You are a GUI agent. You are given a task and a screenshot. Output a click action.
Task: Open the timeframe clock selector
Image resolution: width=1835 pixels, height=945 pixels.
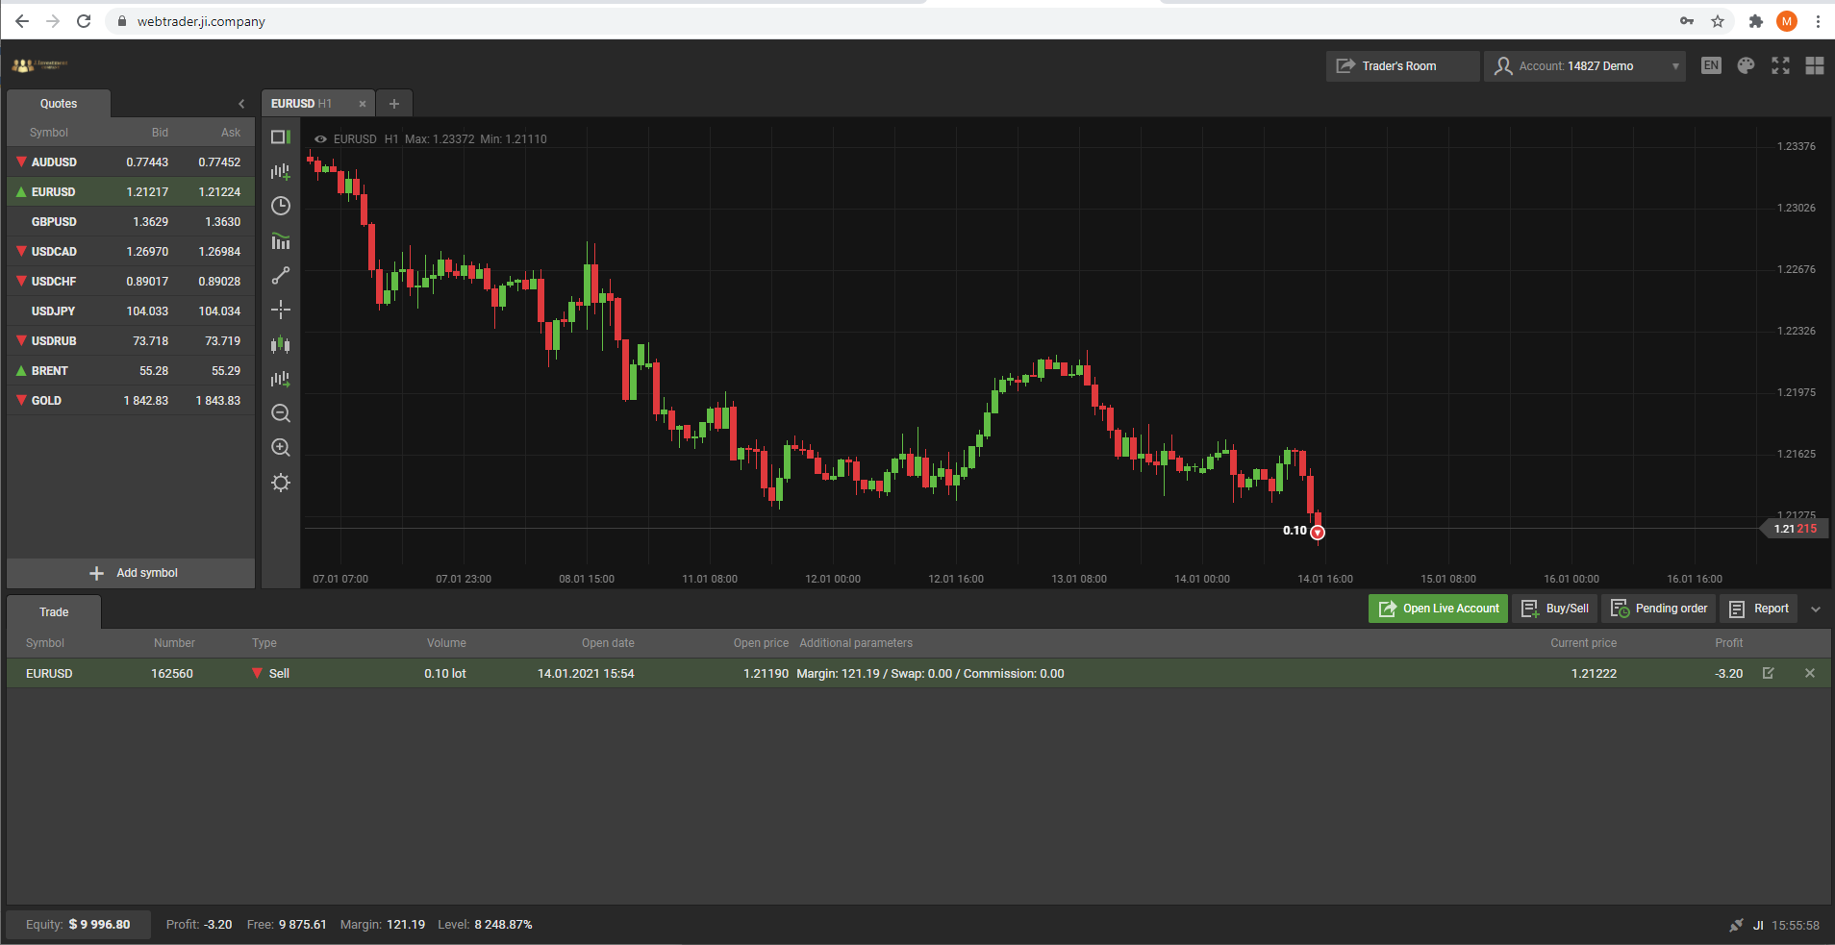click(x=281, y=206)
